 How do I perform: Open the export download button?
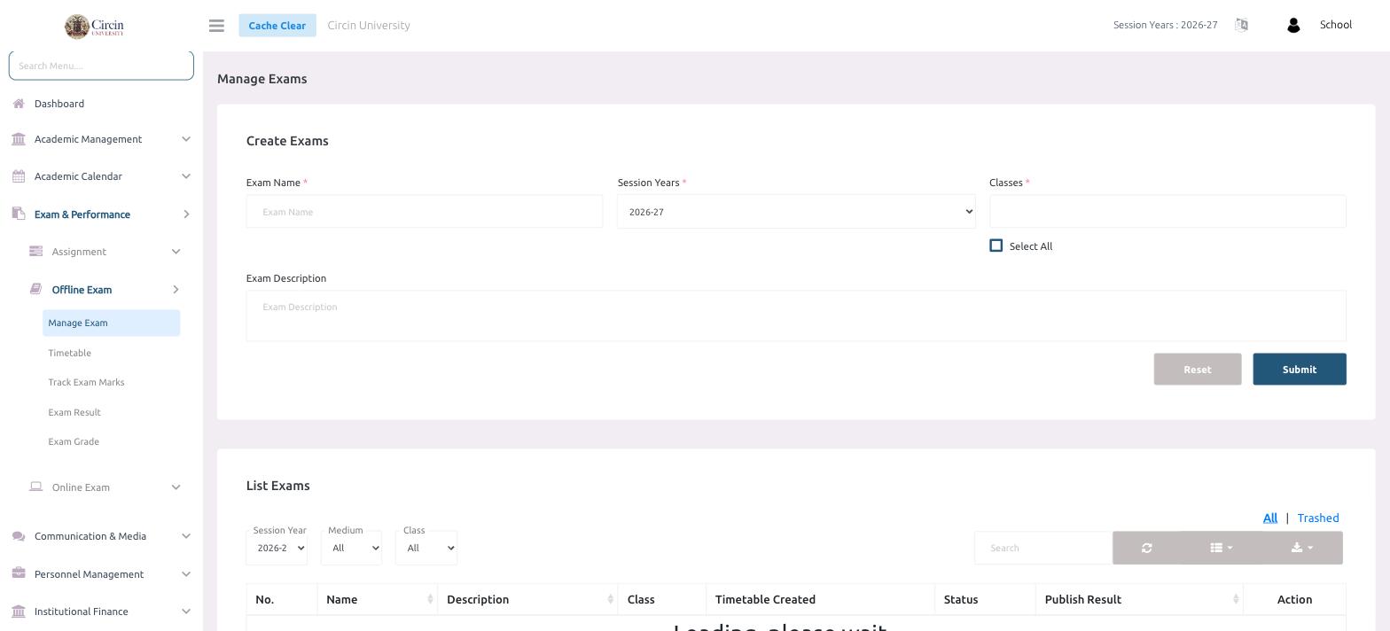pos(1302,548)
